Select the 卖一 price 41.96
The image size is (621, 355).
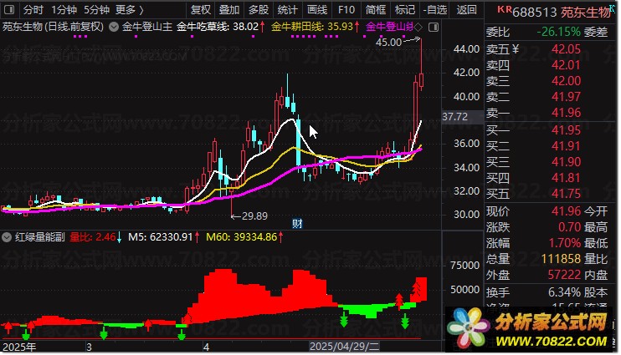(566, 113)
